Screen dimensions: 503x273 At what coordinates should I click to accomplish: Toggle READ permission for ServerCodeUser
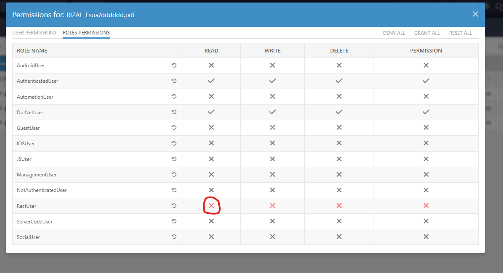[211, 221]
